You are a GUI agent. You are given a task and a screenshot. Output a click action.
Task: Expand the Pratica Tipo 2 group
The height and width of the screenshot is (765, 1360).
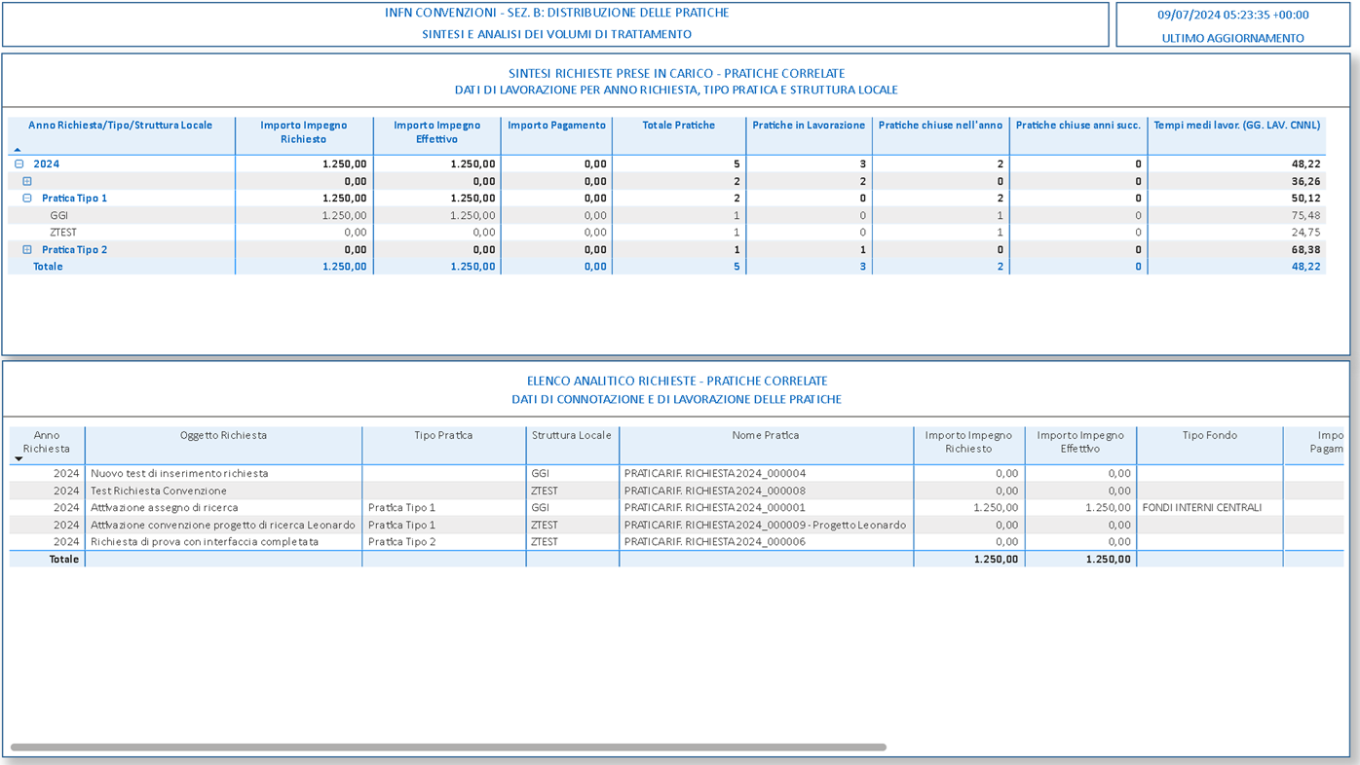coord(27,250)
